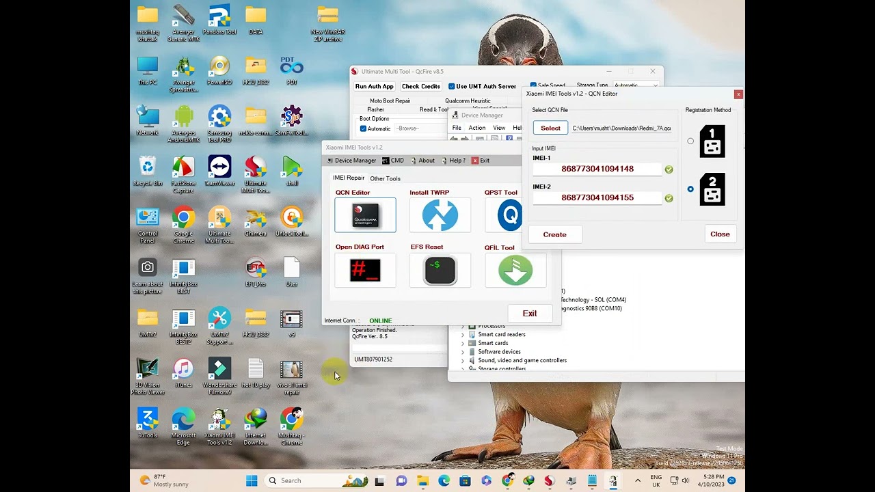This screenshot has height=492, width=875.
Task: Open the Qualcomm Heuristic tab in QcFire
Action: click(x=468, y=100)
